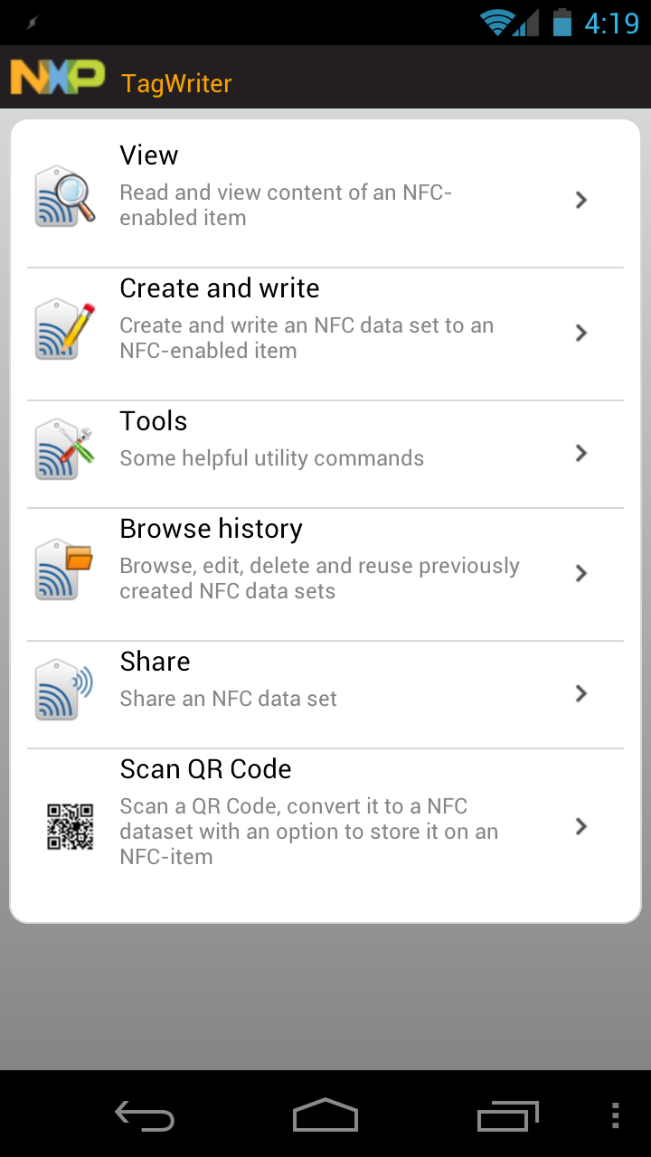
Task: Open the recent apps overview button
Action: 507,1116
